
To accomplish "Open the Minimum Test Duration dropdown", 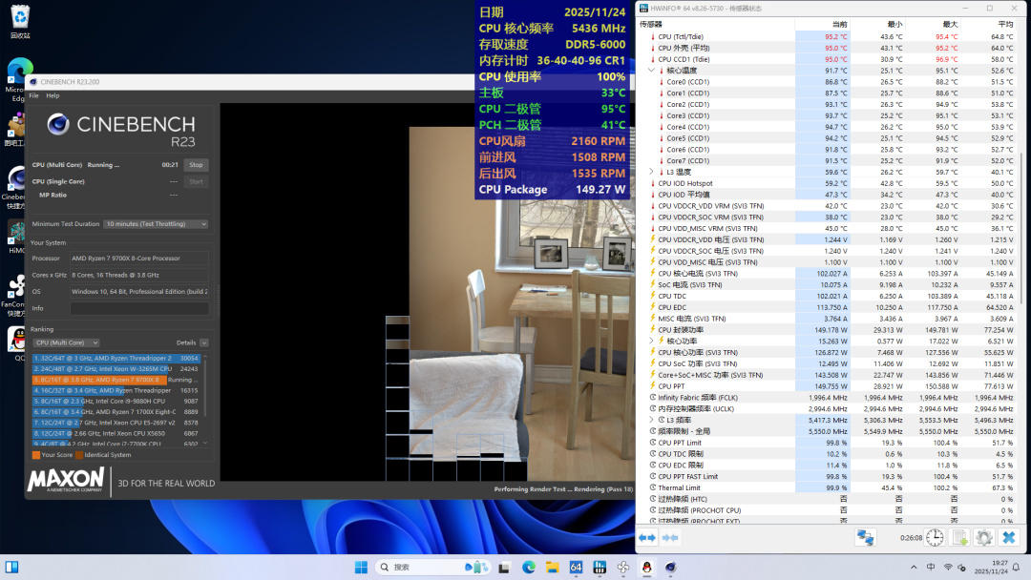I will (x=156, y=224).
